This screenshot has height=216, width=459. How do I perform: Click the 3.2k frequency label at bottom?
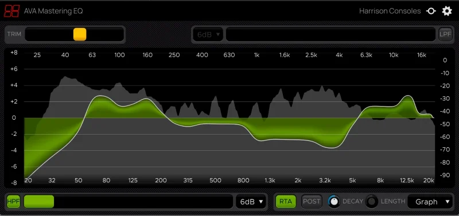point(325,180)
